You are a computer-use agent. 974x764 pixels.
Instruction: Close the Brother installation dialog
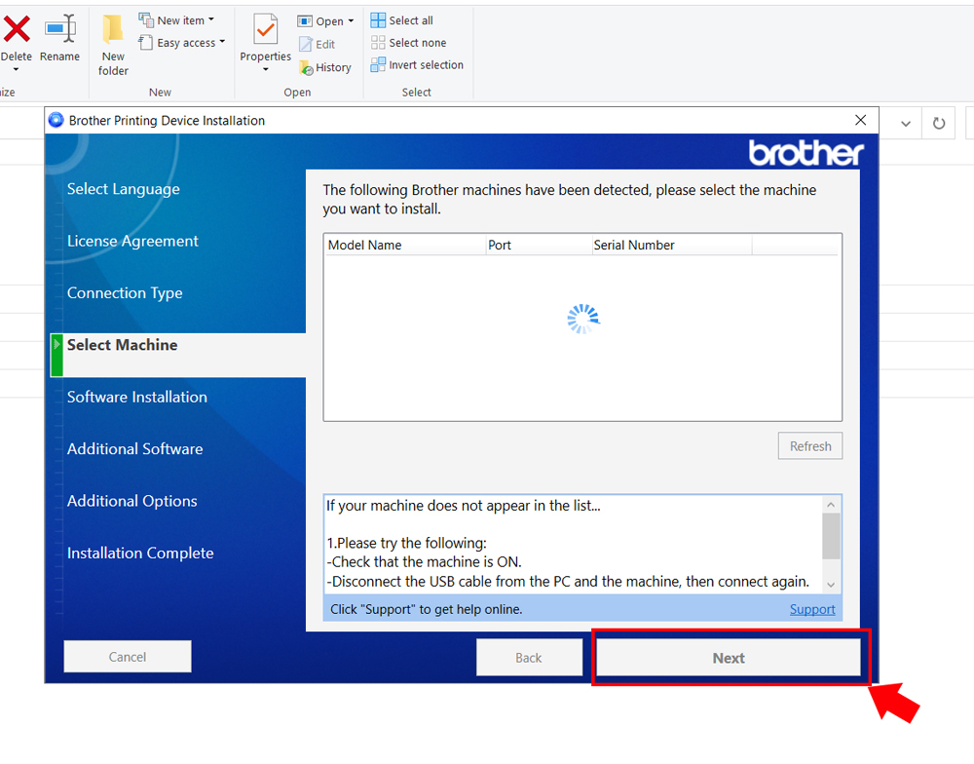860,120
